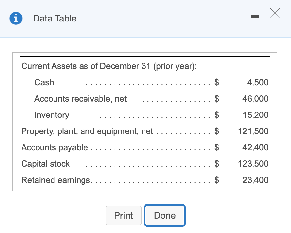Click the Capital stock label
This screenshot has width=291, height=233.
point(45,164)
